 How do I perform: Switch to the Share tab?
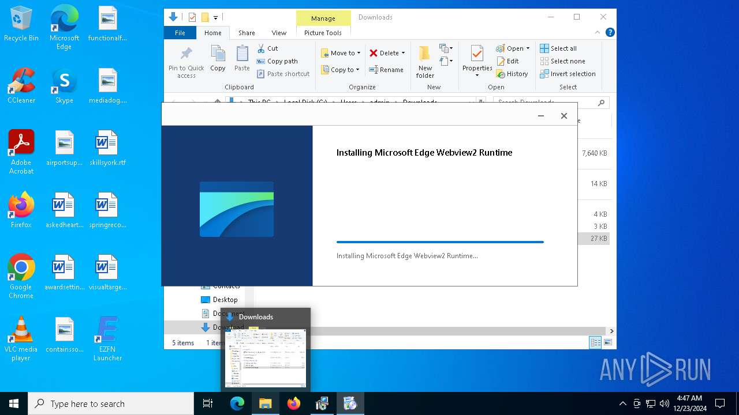point(247,33)
